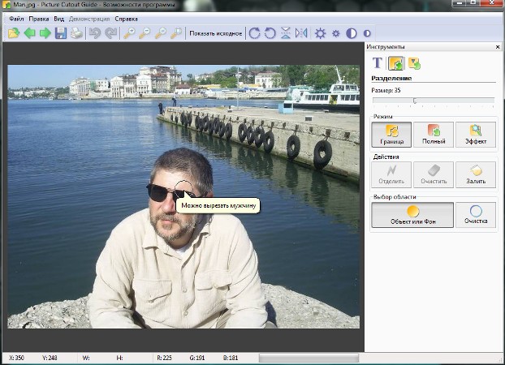This screenshot has width=505, height=365.
Task: Click the fourth magnifier fit-zoom icon
Action: click(x=176, y=33)
